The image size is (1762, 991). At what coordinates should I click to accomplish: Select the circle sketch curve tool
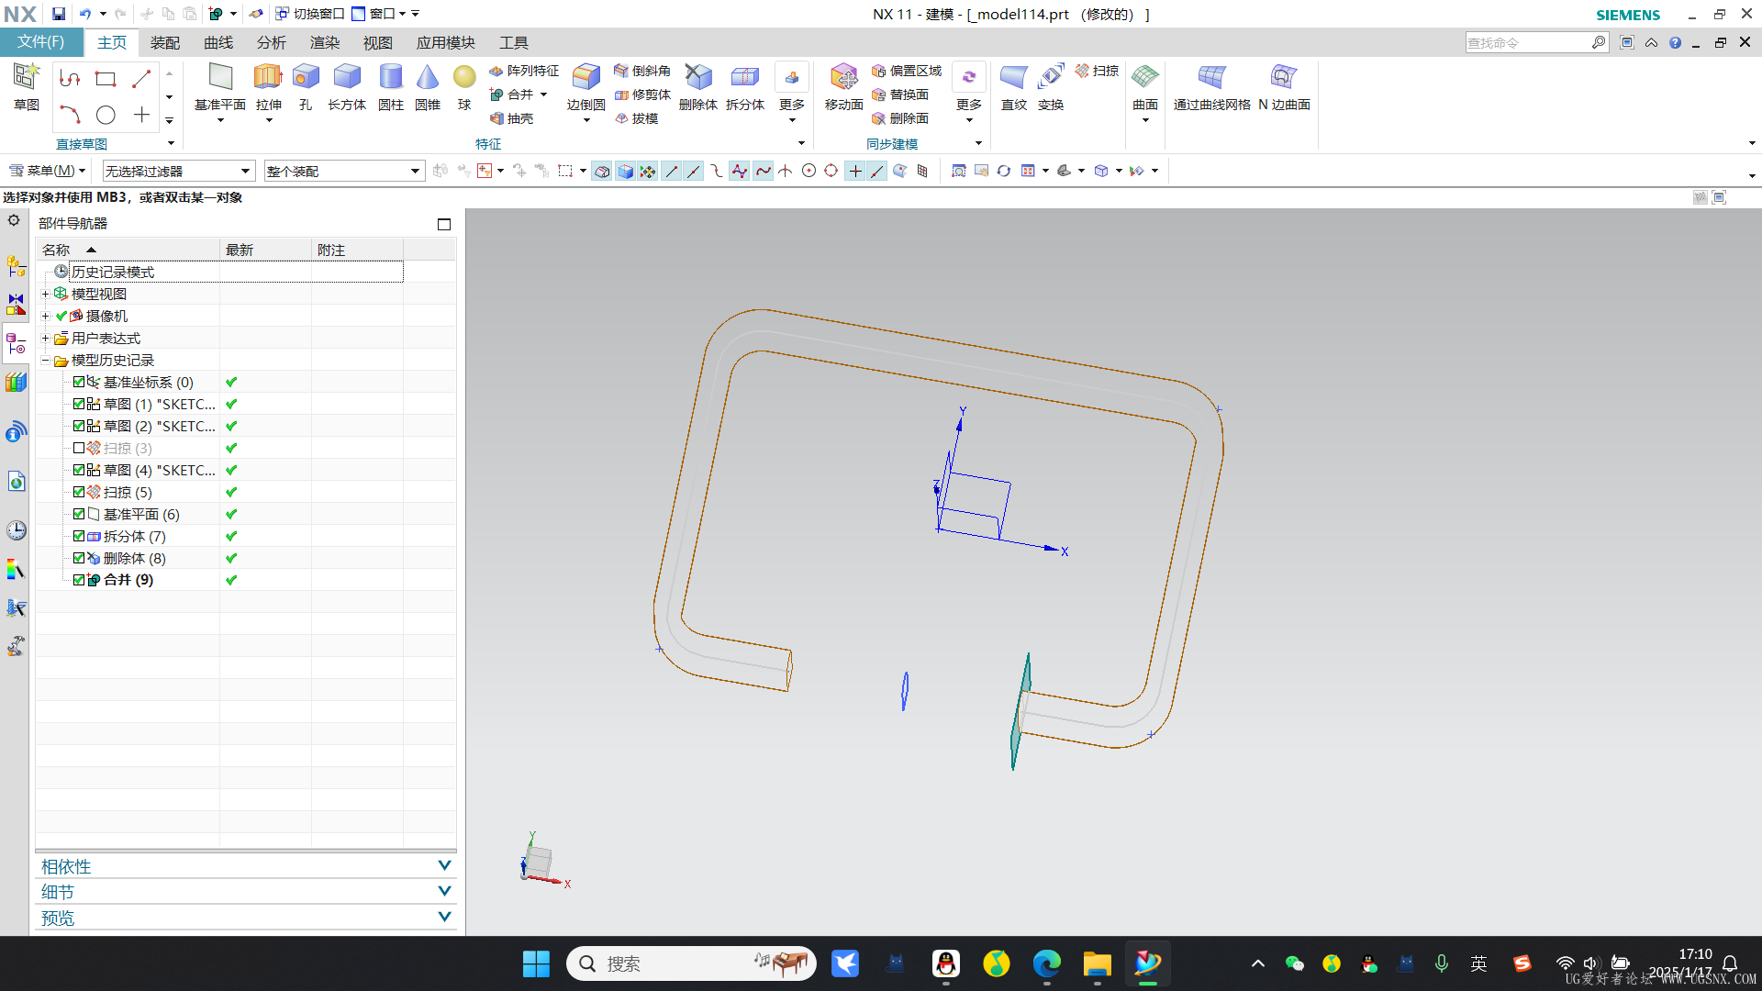106,115
